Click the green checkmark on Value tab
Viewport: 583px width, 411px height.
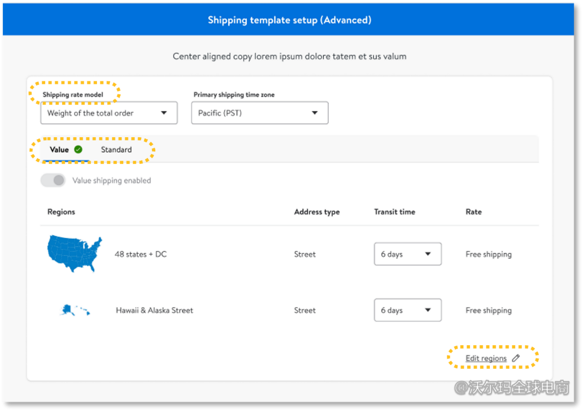[78, 149]
